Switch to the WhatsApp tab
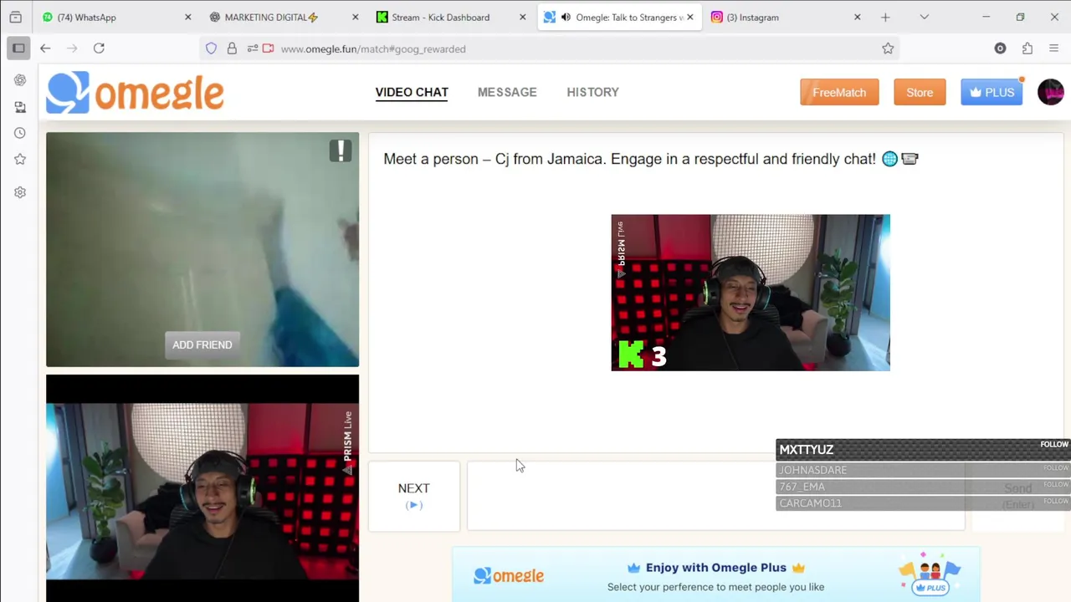This screenshot has height=602, width=1071. tap(116, 17)
